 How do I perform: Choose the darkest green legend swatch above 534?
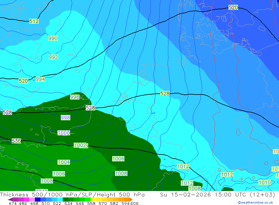pyautogui.click(x=66, y=199)
